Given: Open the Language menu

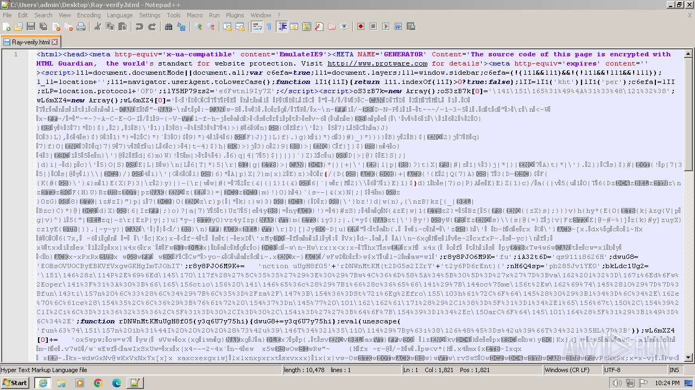Looking at the screenshot, I should click(x=119, y=15).
